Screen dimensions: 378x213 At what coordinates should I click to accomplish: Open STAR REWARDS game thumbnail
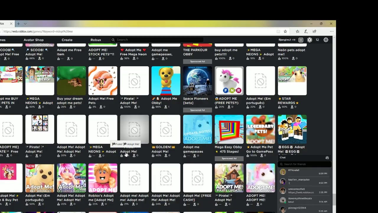coord(292,81)
